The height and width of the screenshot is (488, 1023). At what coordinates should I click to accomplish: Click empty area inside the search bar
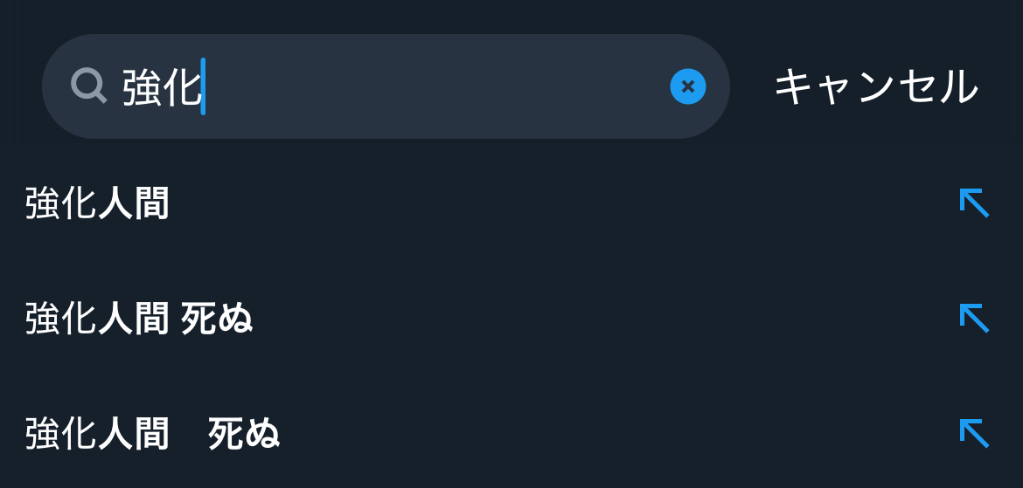(437, 86)
